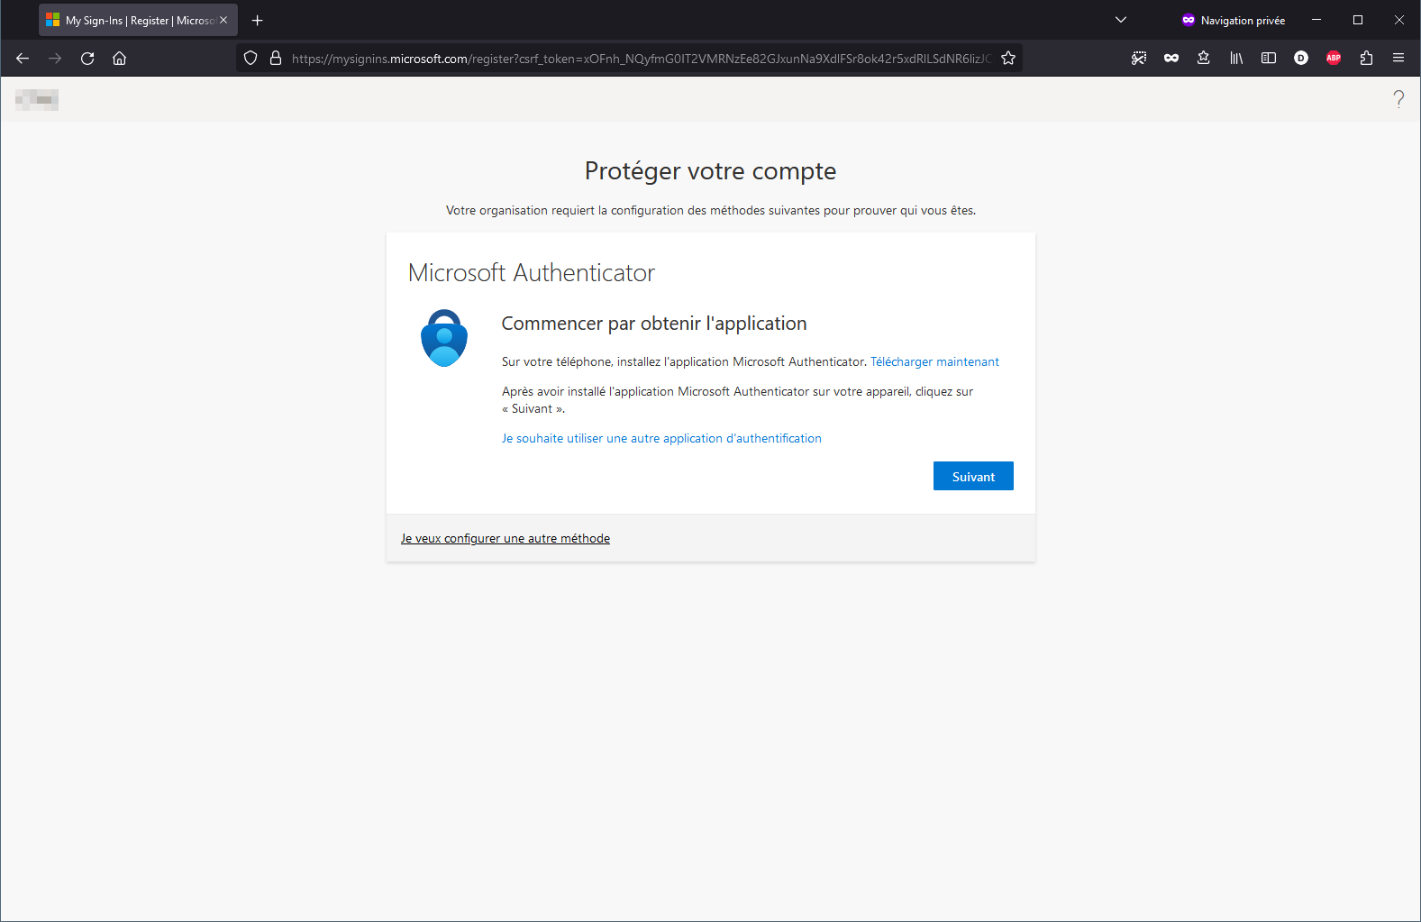The image size is (1421, 922).
Task: List all tabs with the chevron
Action: click(x=1121, y=20)
